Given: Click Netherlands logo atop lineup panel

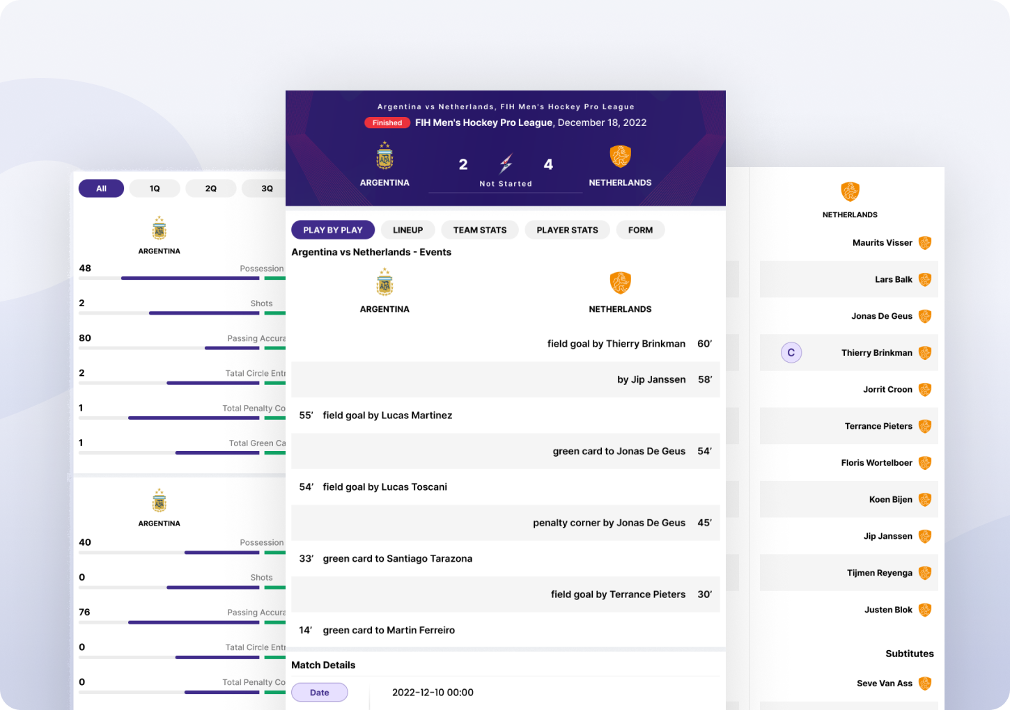Looking at the screenshot, I should pyautogui.click(x=850, y=191).
